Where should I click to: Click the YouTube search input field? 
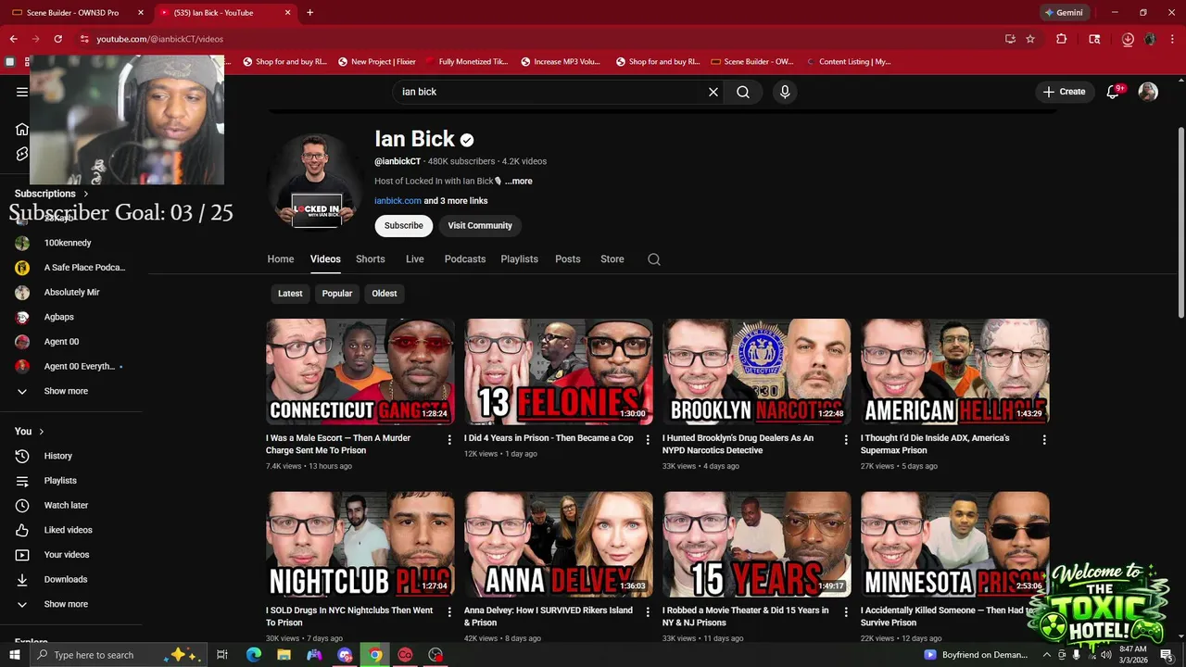(551, 92)
